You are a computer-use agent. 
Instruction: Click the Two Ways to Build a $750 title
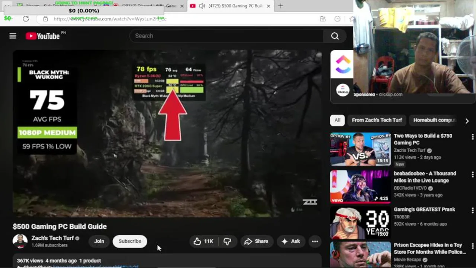[423, 139]
